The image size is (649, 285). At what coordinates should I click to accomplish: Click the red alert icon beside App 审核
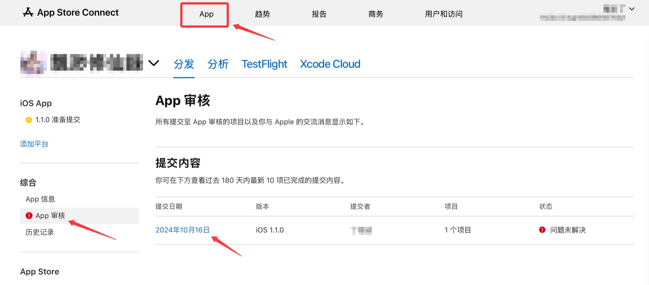[x=29, y=216]
